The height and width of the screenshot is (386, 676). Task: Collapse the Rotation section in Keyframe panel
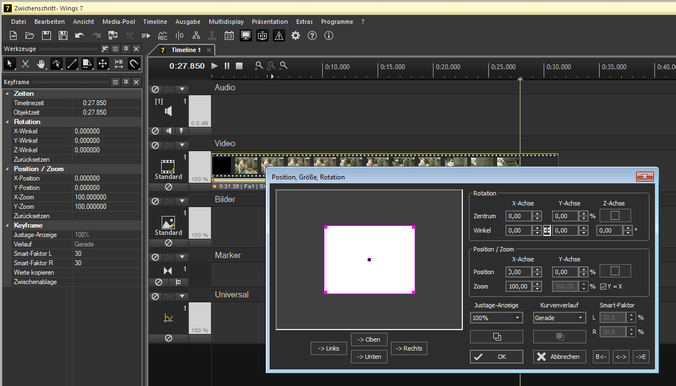pos(8,122)
